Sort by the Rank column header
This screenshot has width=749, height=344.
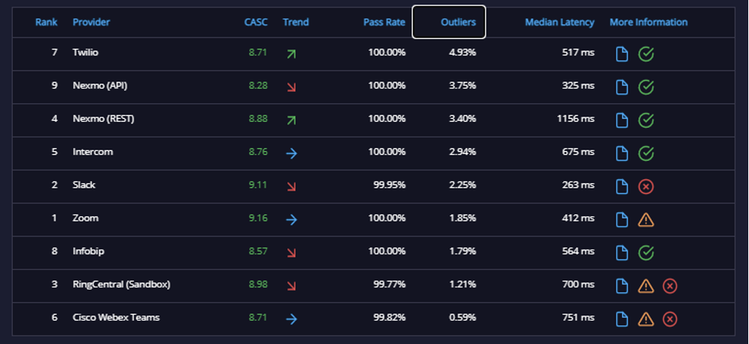point(46,22)
